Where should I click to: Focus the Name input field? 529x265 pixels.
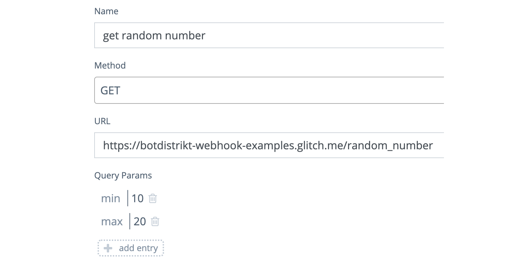click(269, 36)
